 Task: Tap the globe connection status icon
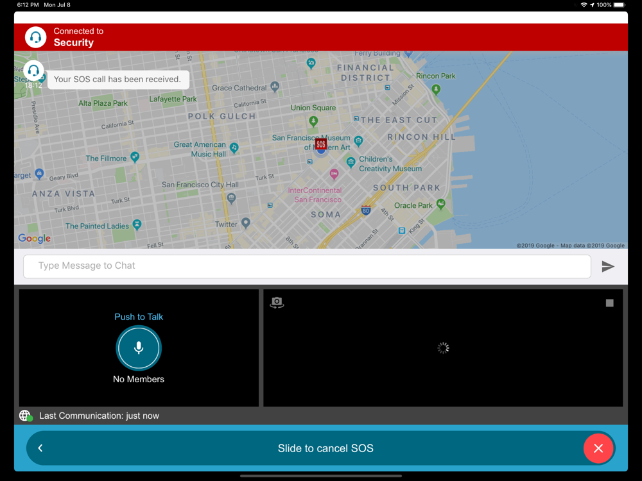coord(26,416)
